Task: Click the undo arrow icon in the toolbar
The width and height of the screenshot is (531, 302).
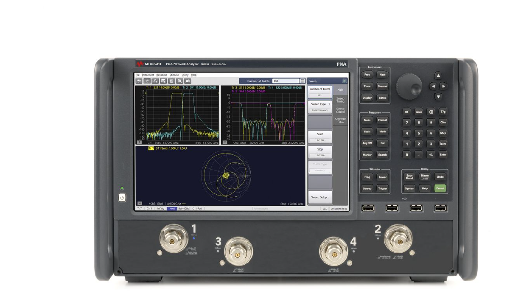Action: click(x=139, y=81)
